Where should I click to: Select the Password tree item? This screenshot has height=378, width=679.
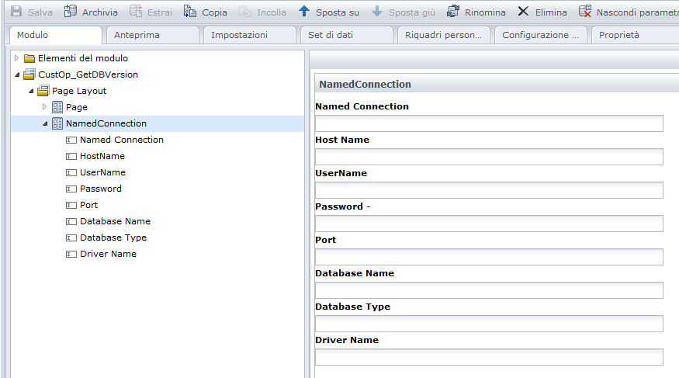pos(100,189)
